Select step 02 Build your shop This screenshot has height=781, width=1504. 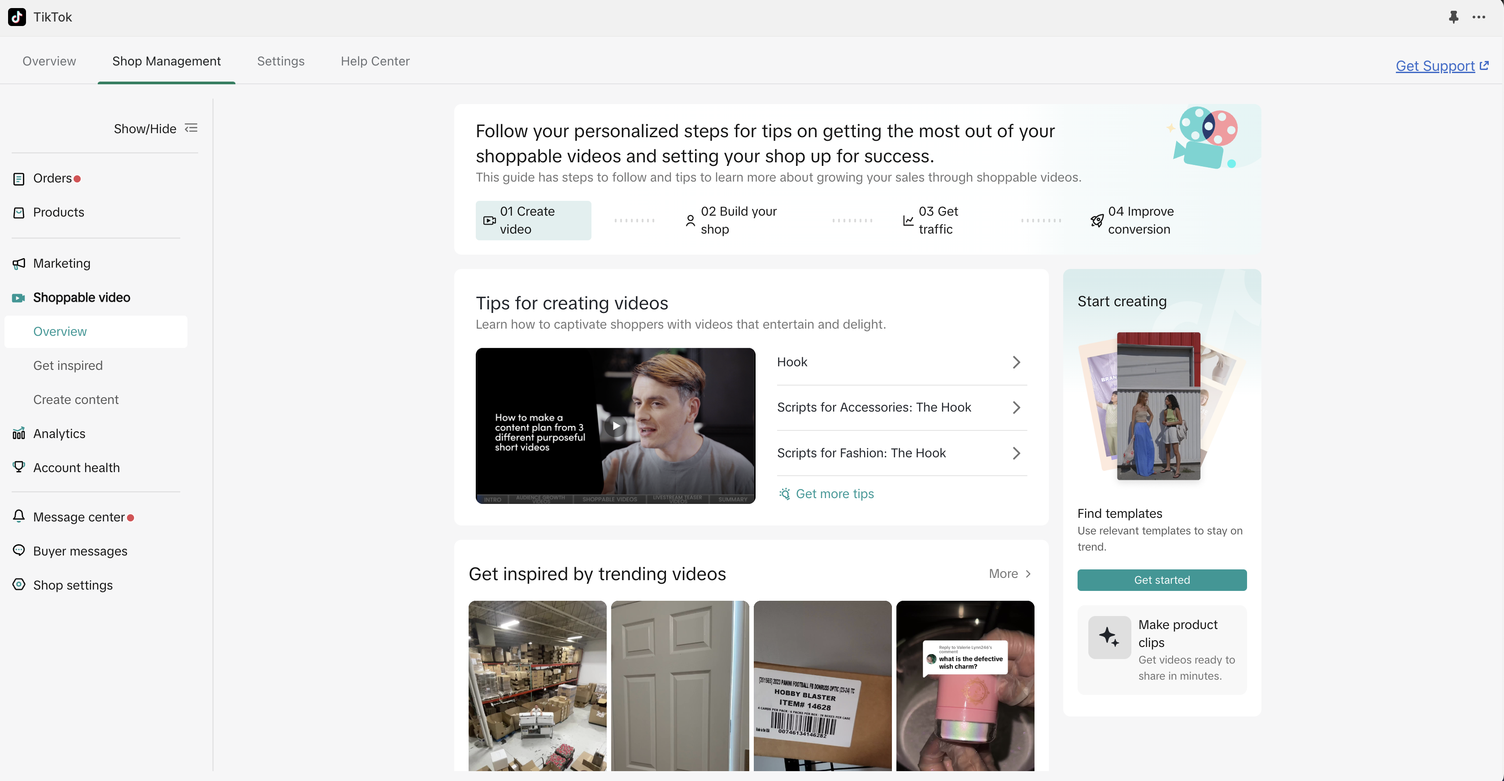tap(731, 220)
